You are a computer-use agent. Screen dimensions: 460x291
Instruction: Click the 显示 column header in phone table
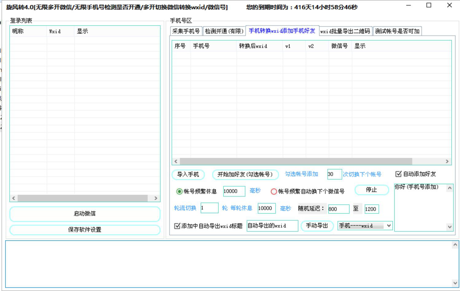(402, 46)
